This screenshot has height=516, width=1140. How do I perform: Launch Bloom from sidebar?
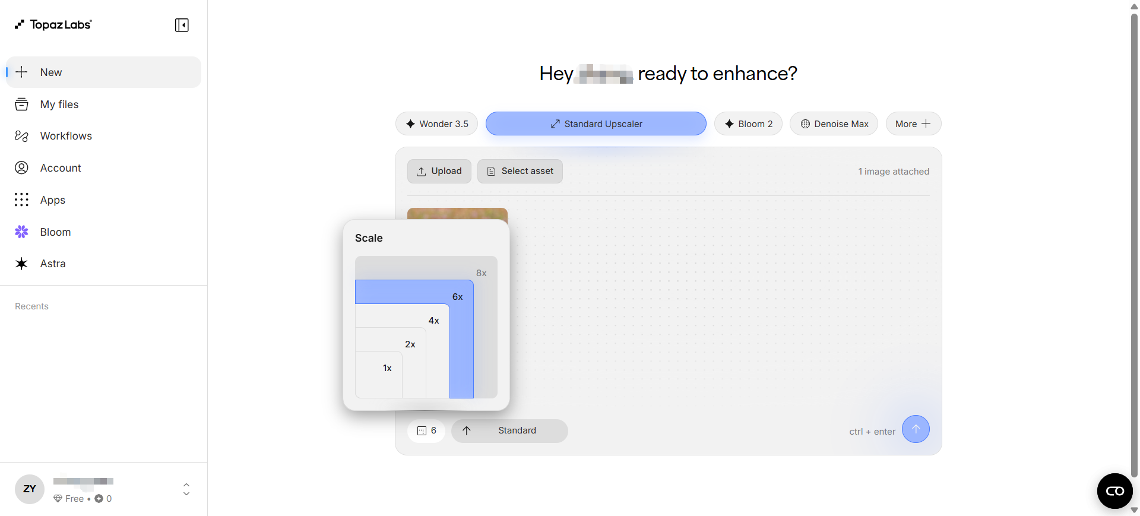pos(103,232)
